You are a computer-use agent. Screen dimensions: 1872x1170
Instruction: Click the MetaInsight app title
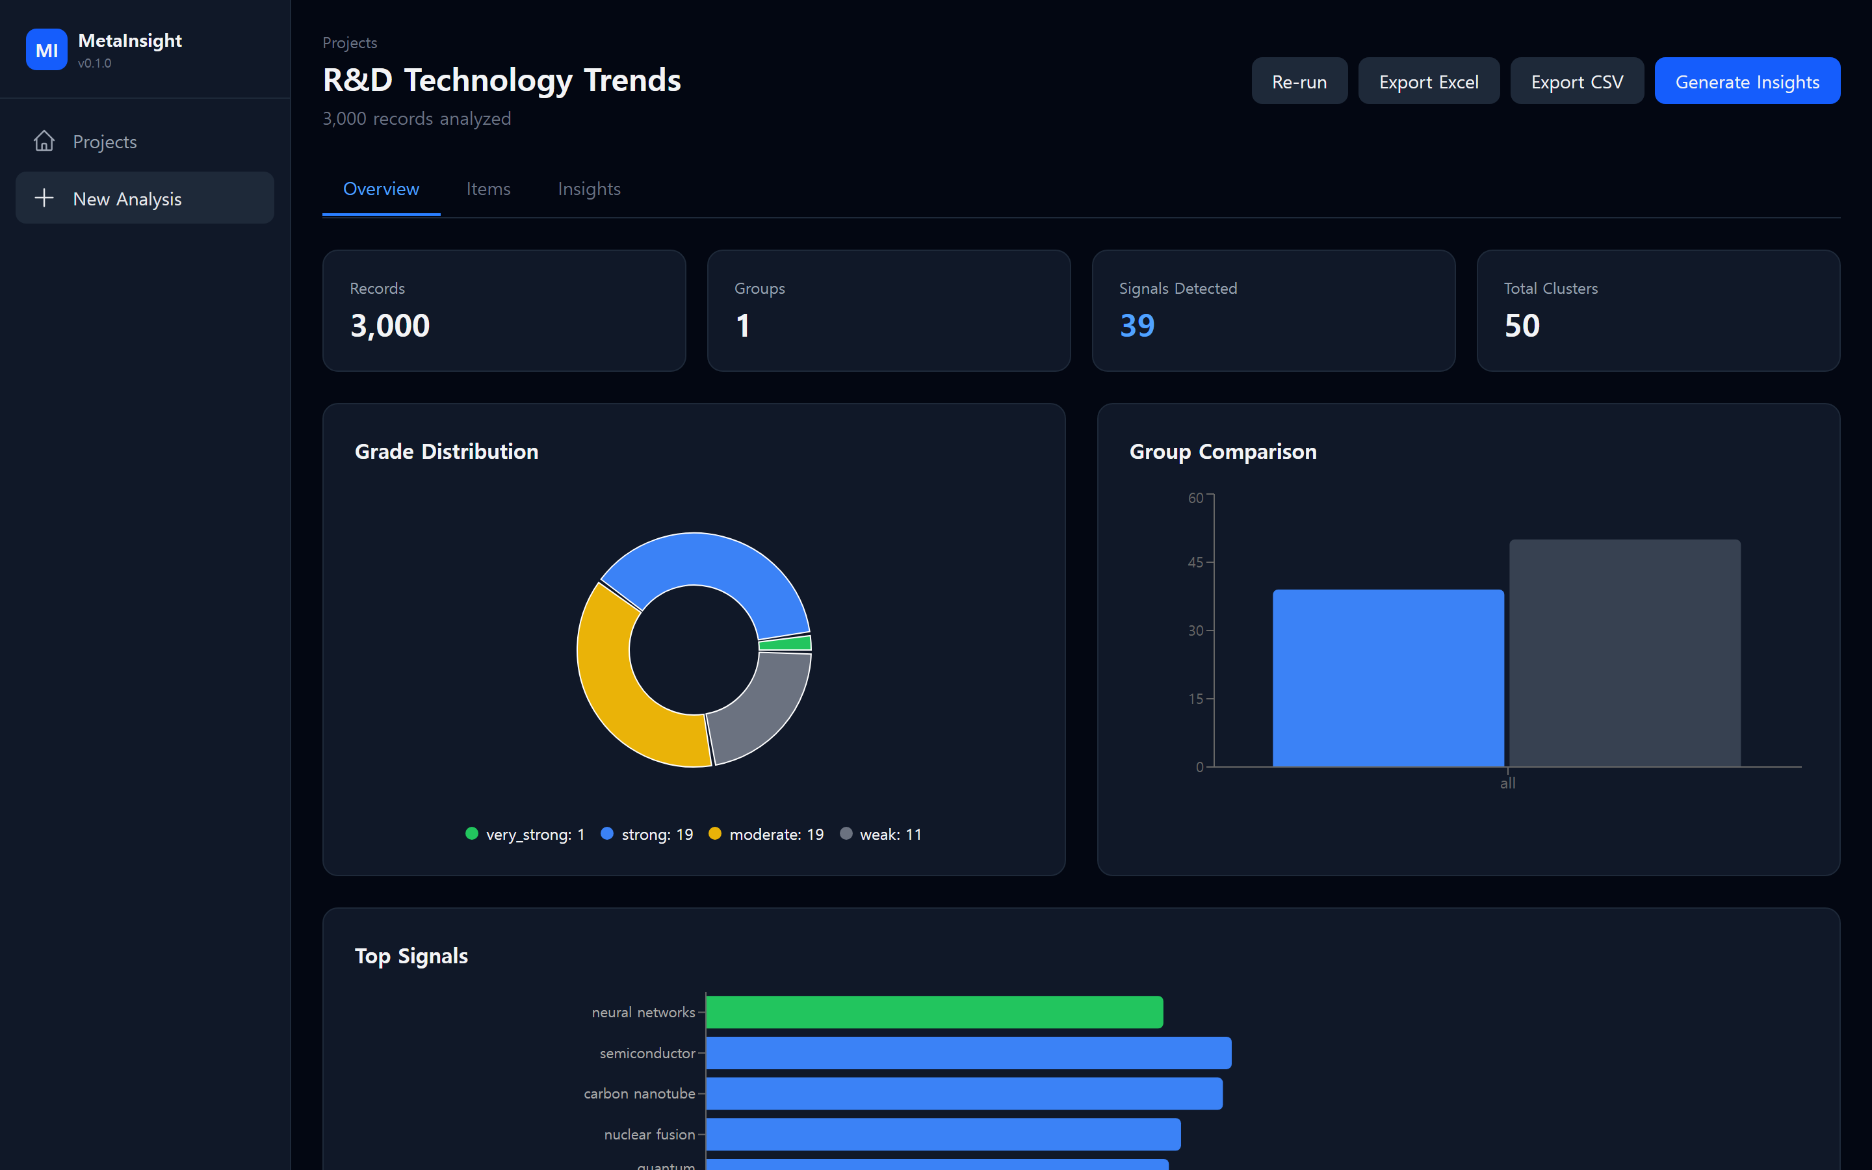coord(130,40)
